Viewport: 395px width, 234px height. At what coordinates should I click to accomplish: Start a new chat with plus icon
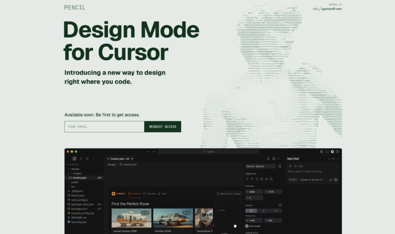(329, 159)
